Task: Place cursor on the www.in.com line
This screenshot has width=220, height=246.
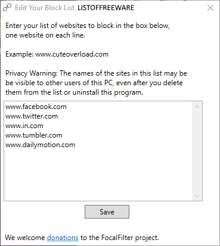Action: click(24, 126)
